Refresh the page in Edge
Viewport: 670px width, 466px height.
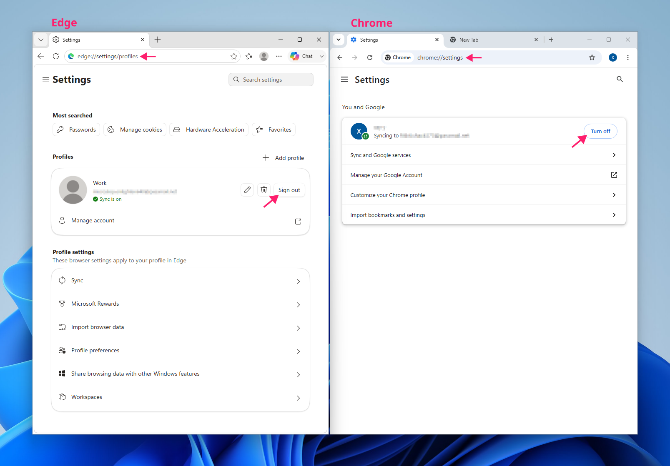56,56
